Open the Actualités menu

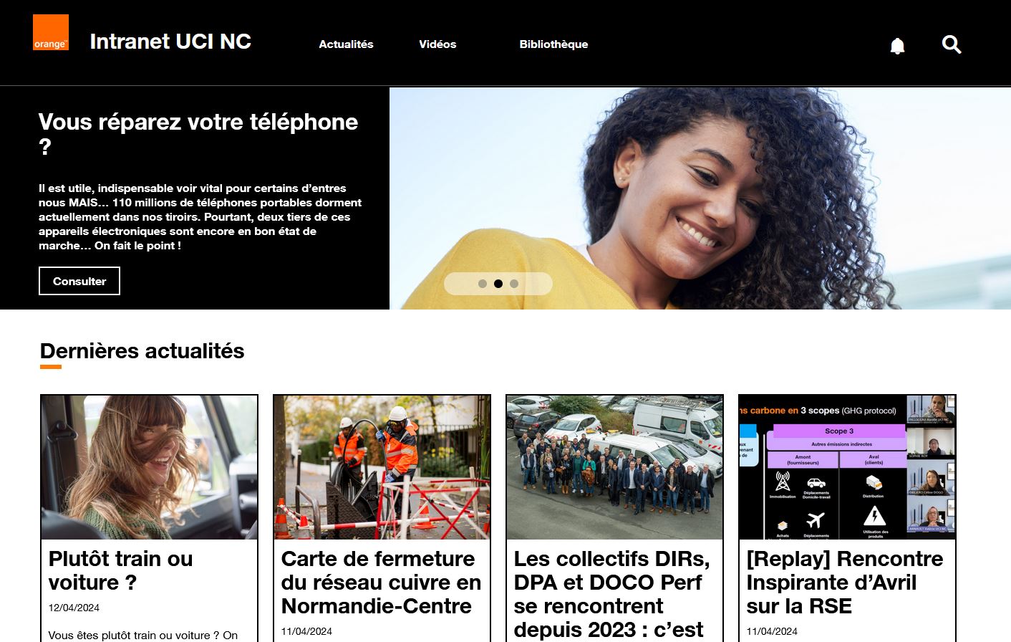(346, 44)
